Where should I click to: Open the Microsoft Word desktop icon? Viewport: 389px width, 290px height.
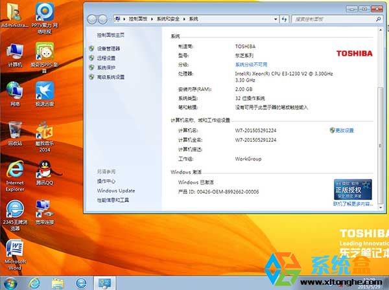click(15, 255)
